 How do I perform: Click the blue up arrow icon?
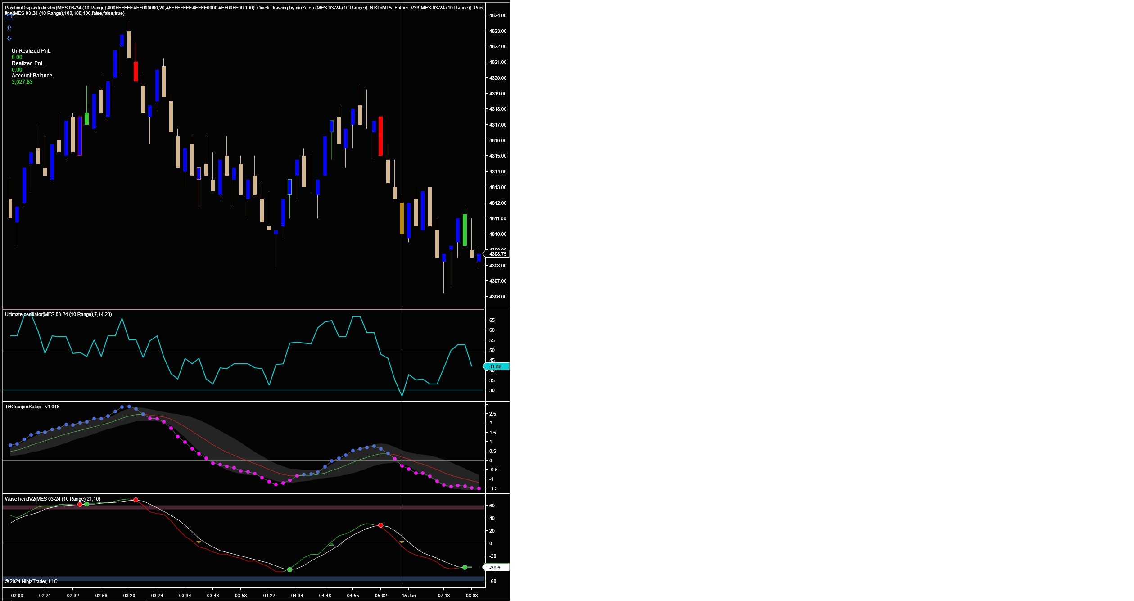(x=9, y=28)
